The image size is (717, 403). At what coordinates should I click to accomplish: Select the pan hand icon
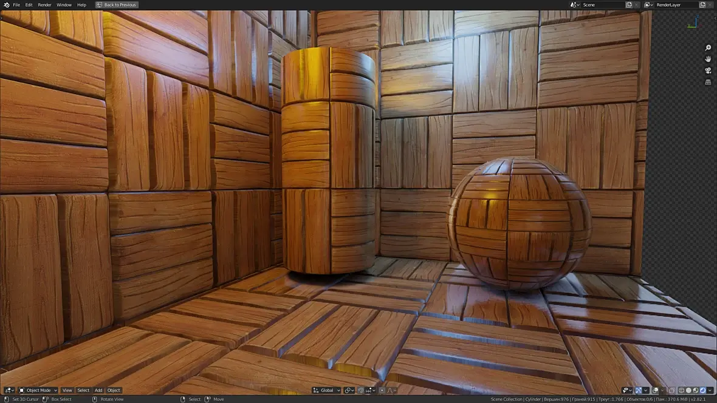708,59
